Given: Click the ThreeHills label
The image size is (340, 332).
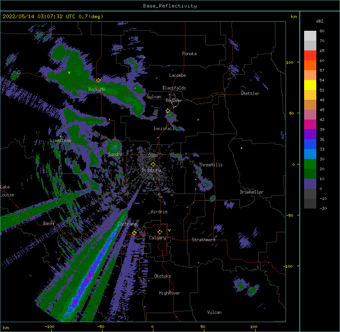Looking at the screenshot, I should (x=211, y=165).
